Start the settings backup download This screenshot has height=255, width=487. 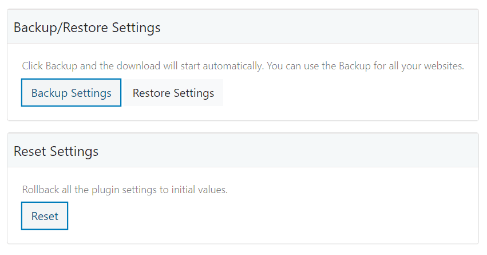71,93
